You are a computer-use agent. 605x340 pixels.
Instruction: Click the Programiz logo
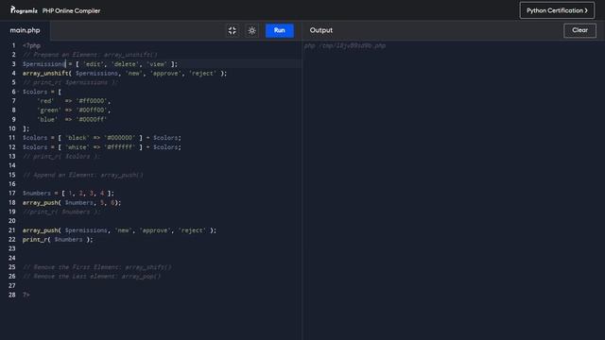(x=24, y=10)
